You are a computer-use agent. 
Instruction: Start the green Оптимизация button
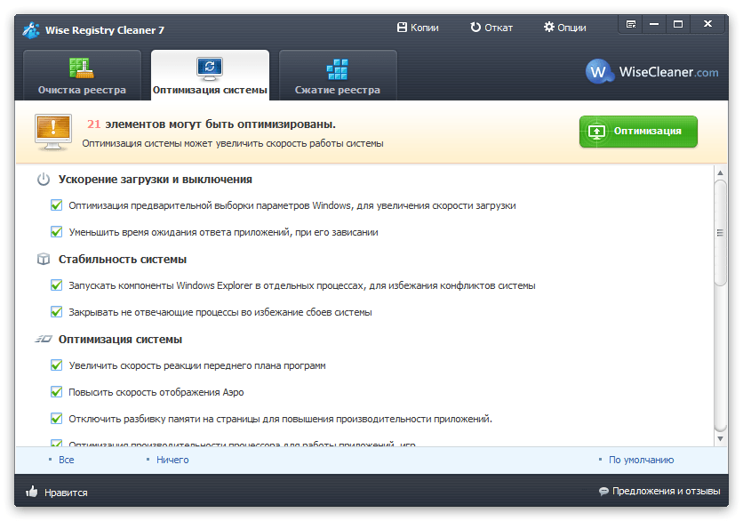coord(638,132)
